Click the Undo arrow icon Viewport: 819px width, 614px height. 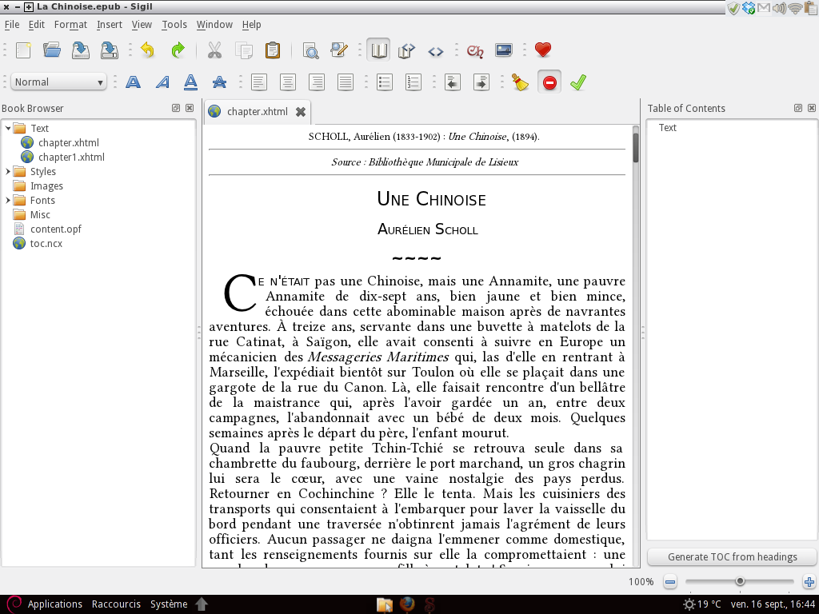coord(147,50)
